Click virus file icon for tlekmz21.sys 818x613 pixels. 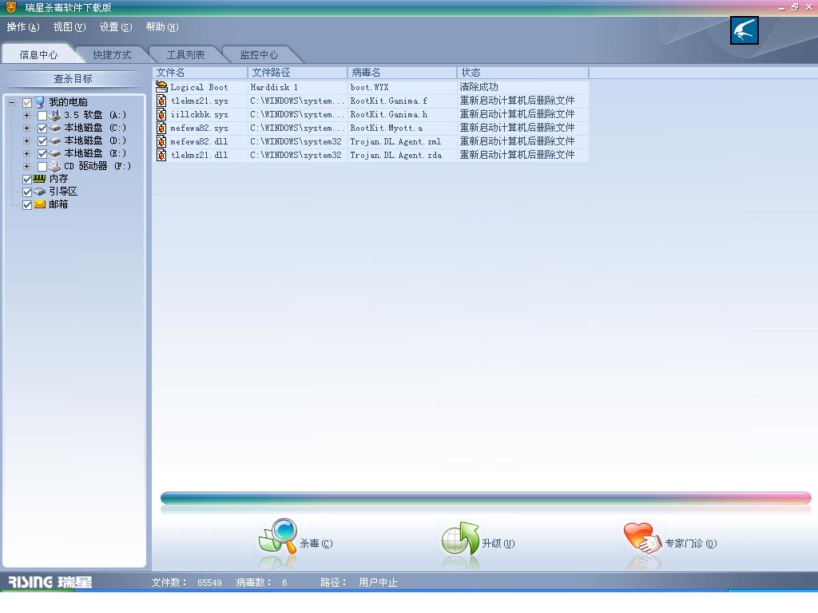coord(161,101)
